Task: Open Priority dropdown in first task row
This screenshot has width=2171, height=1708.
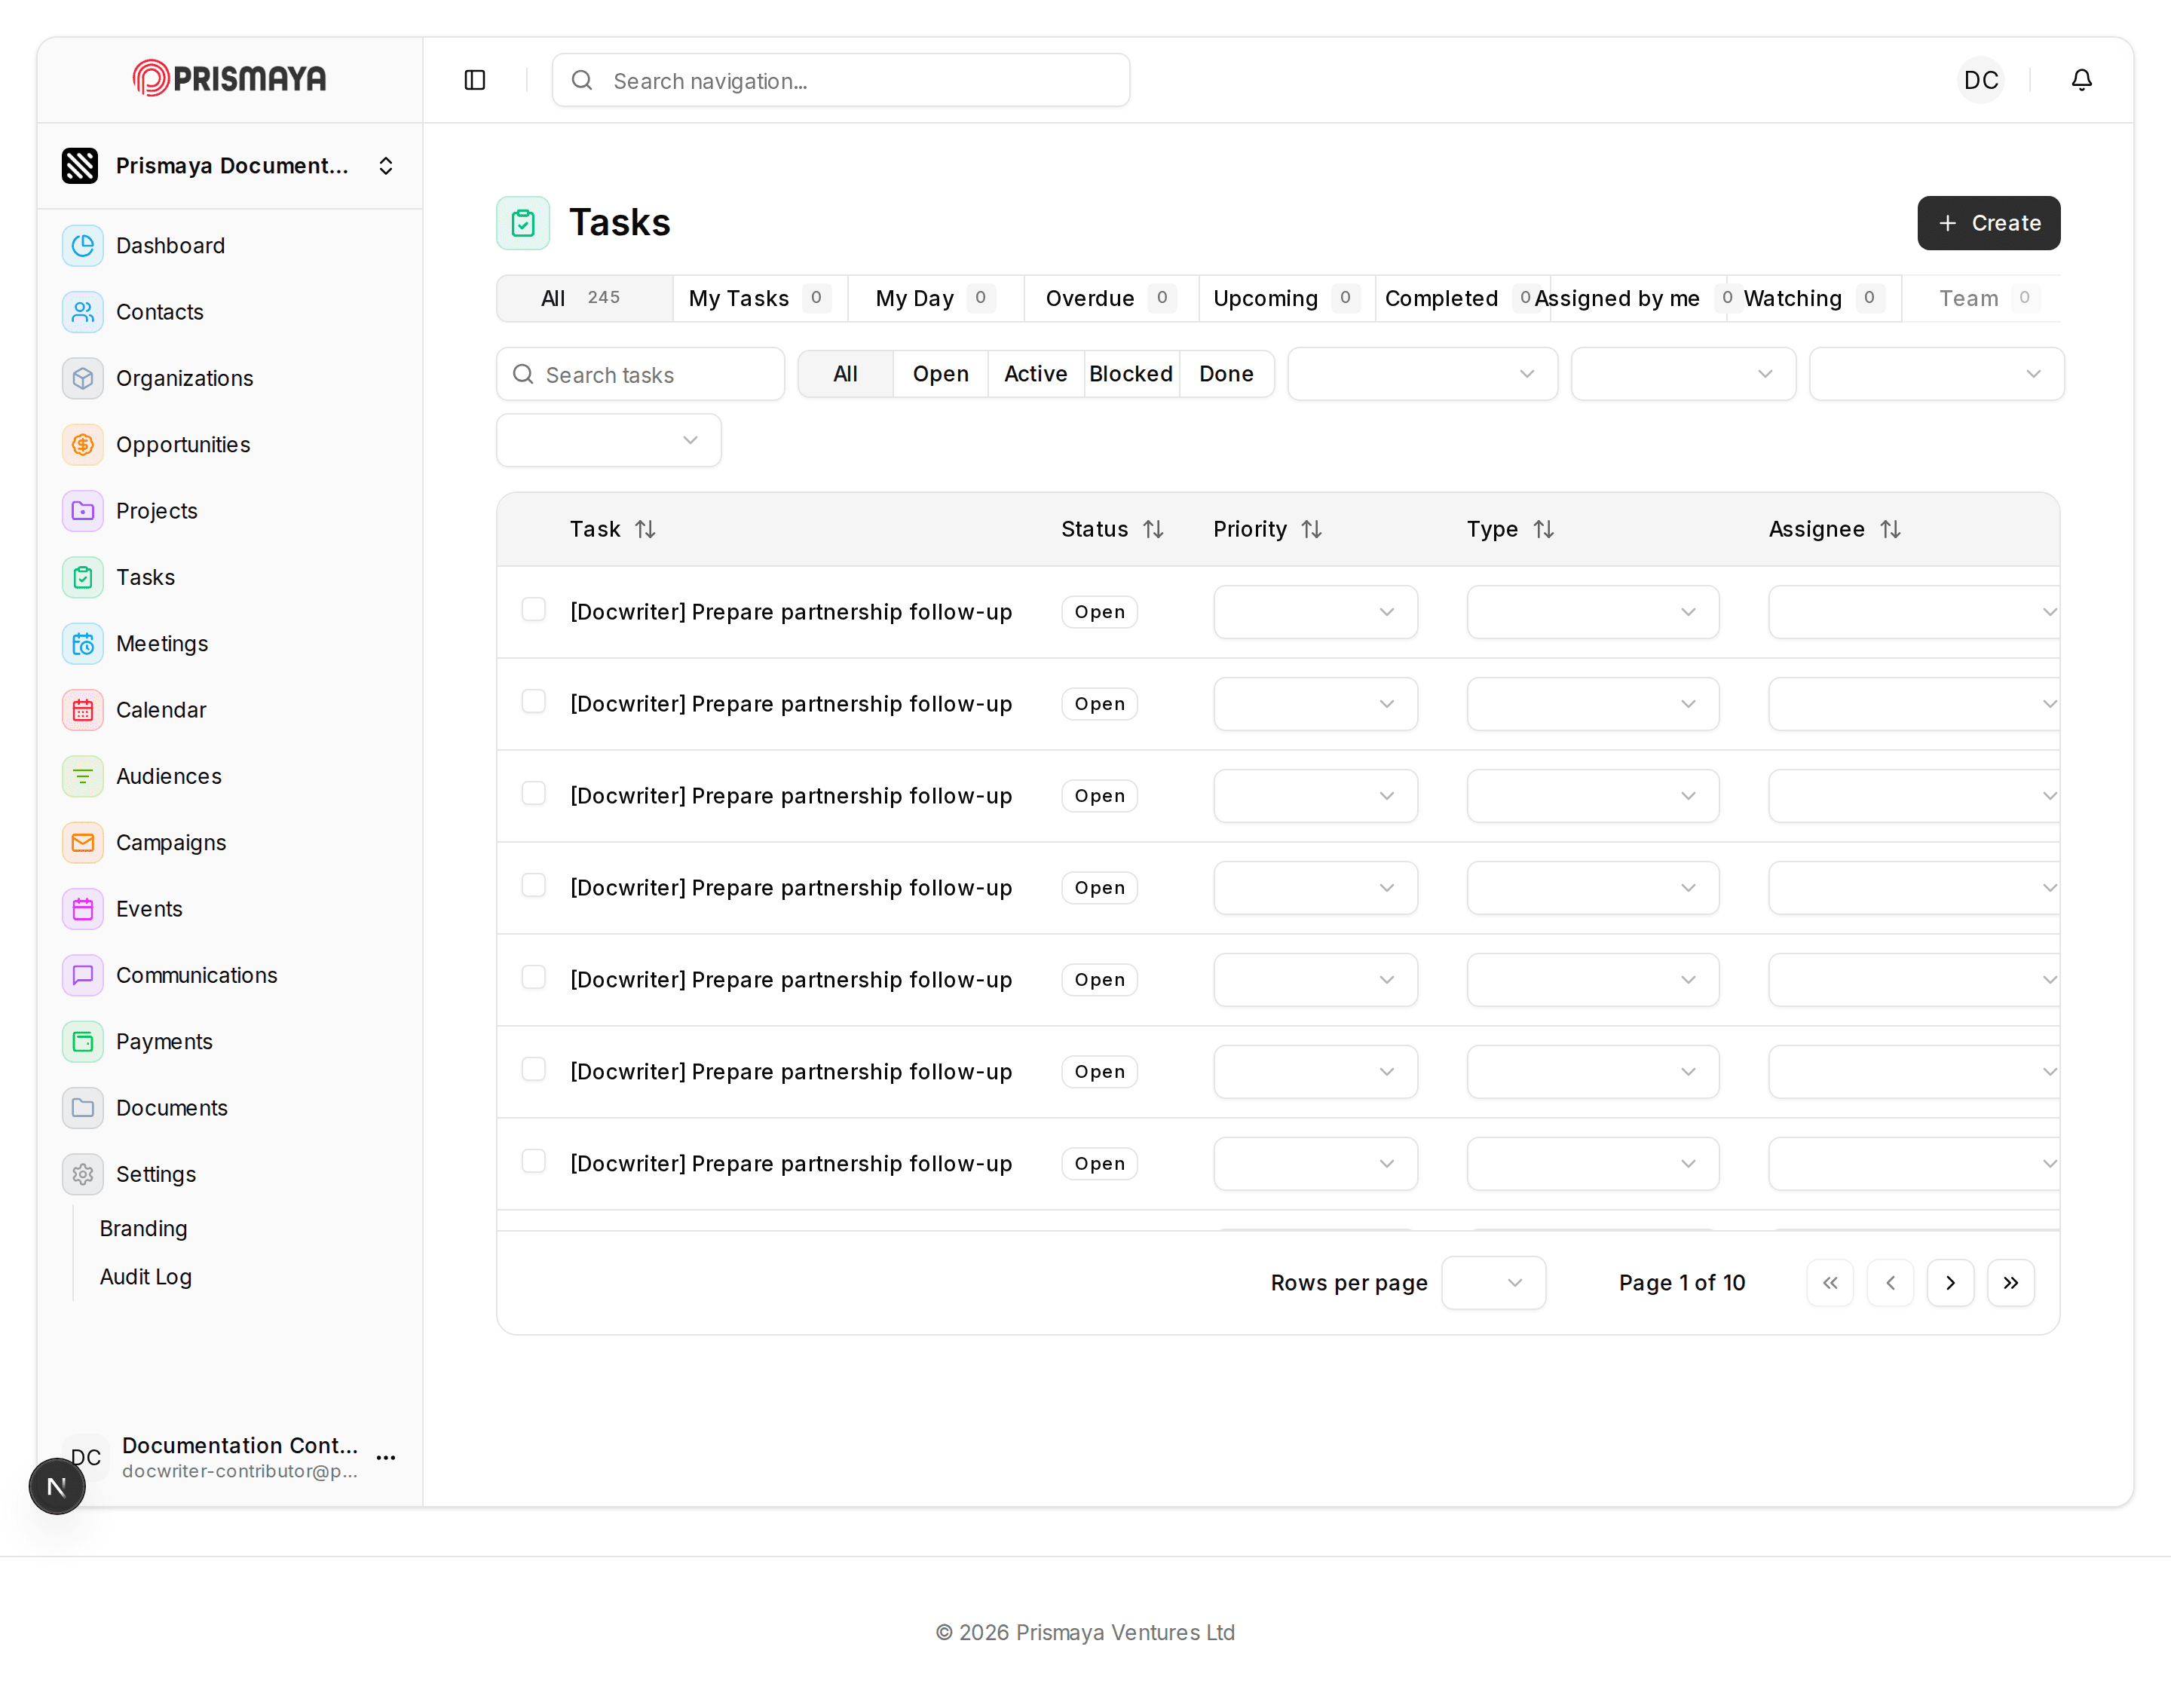Action: (x=1315, y=612)
